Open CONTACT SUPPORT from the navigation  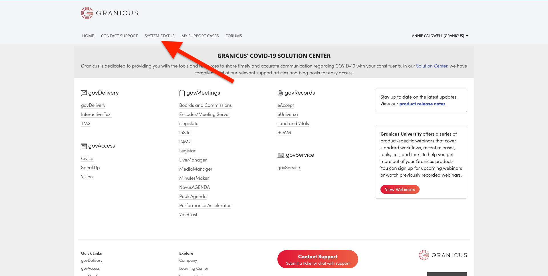(x=119, y=36)
